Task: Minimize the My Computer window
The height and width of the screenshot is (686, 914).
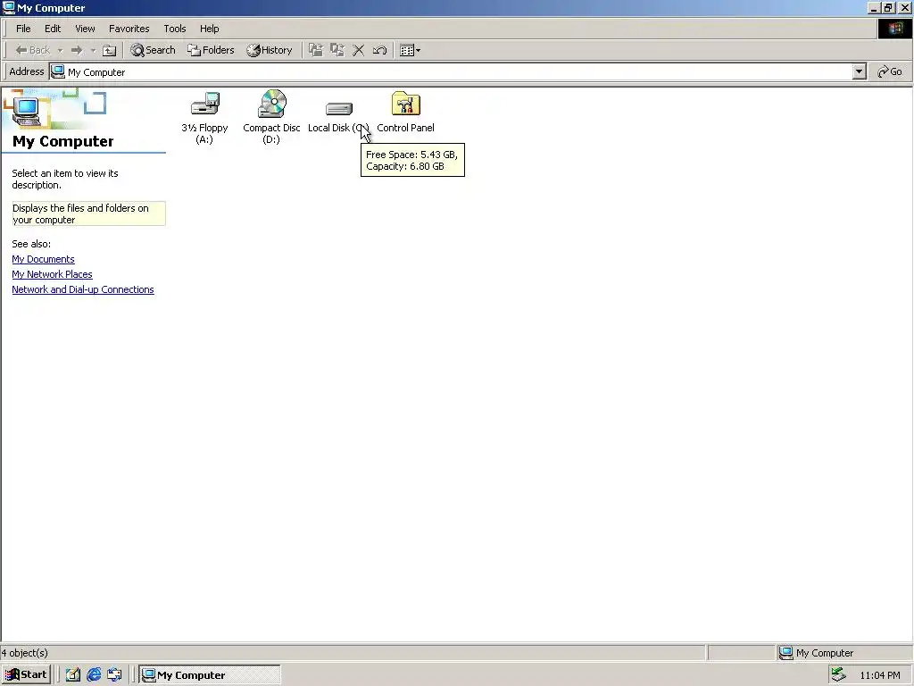Action: (x=873, y=7)
